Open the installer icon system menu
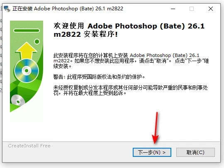 coord(7,9)
